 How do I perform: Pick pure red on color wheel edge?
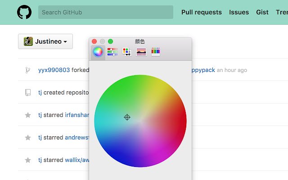(184, 121)
